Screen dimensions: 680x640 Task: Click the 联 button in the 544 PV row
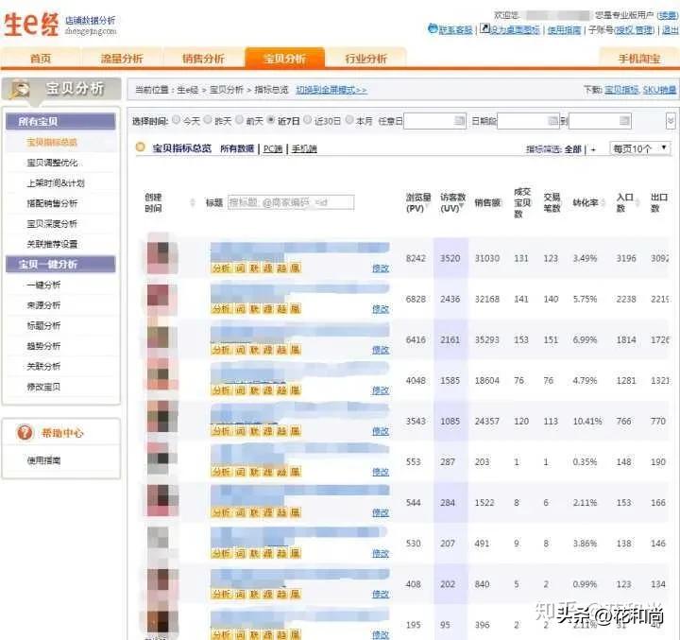tap(254, 512)
